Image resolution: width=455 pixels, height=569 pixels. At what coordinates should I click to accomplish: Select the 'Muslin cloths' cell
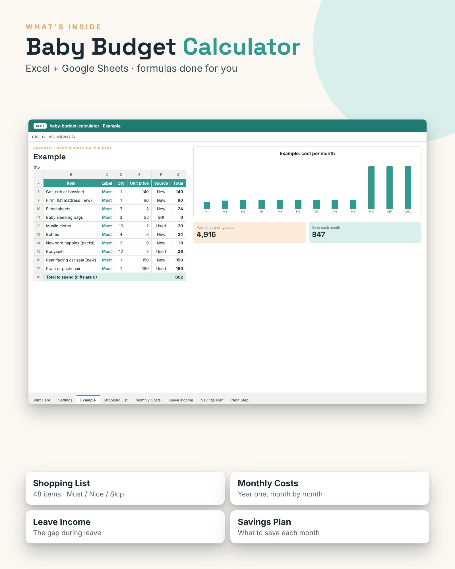[71, 226]
